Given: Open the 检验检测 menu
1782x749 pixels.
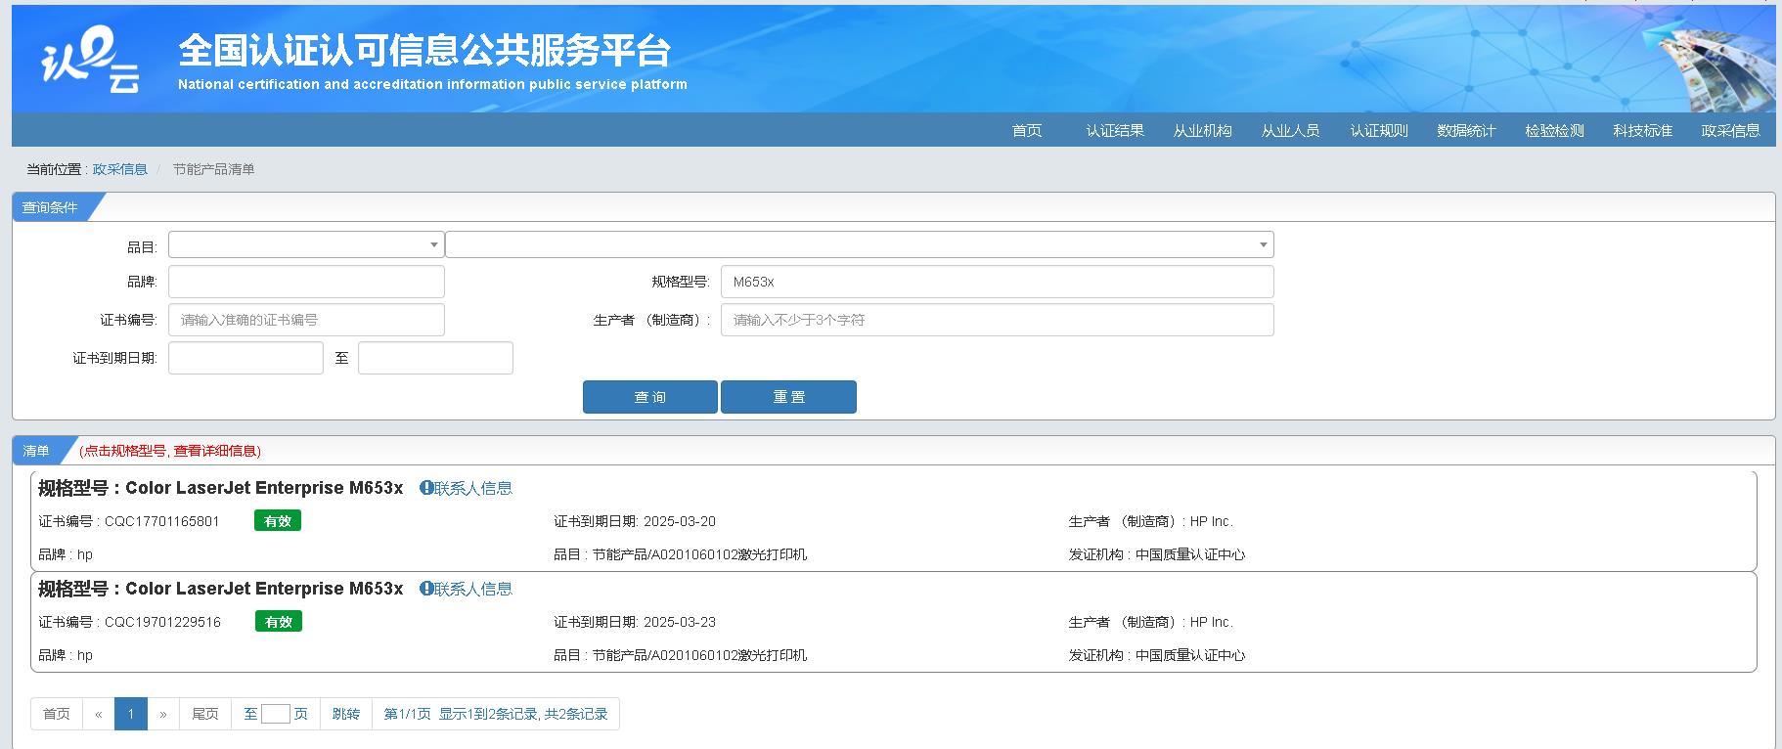Looking at the screenshot, I should click(x=1554, y=130).
